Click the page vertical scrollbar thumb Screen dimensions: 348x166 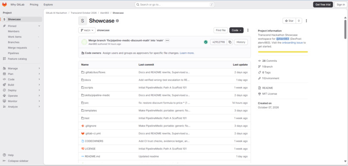[345, 29]
